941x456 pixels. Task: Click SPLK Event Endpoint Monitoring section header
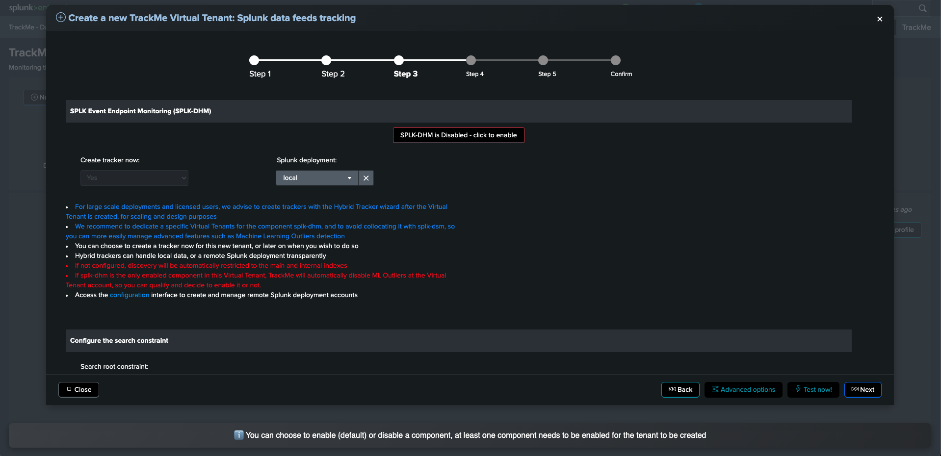click(x=458, y=111)
